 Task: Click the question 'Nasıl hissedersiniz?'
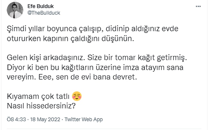[x=41, y=106]
